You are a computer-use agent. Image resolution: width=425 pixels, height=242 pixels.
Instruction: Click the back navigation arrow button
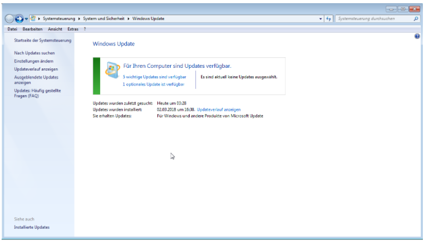9,19
